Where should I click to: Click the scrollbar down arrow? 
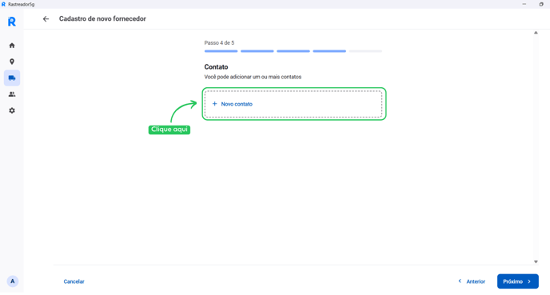point(536,261)
